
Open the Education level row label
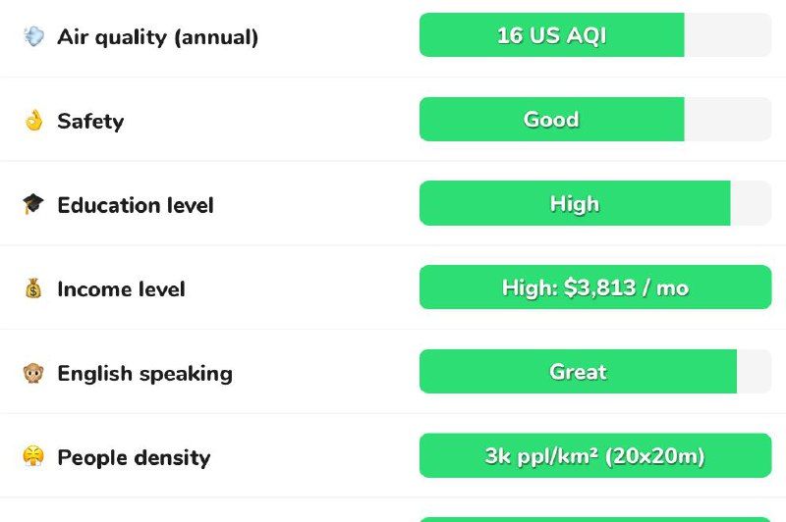[136, 205]
